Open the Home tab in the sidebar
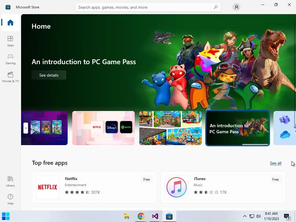Image resolution: width=296 pixels, height=222 pixels. (x=10, y=23)
